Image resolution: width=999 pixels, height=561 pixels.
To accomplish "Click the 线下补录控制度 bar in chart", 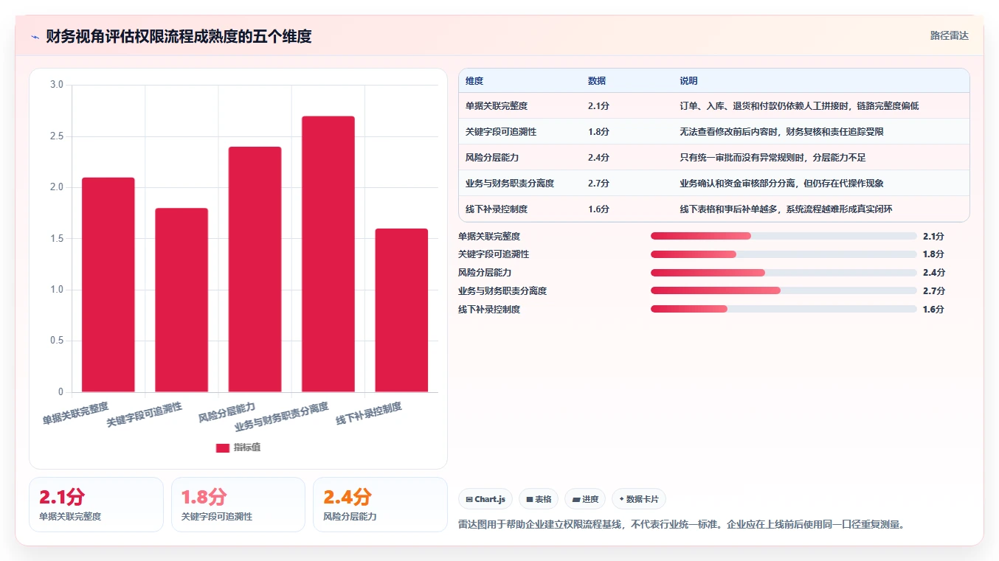I will point(401,310).
